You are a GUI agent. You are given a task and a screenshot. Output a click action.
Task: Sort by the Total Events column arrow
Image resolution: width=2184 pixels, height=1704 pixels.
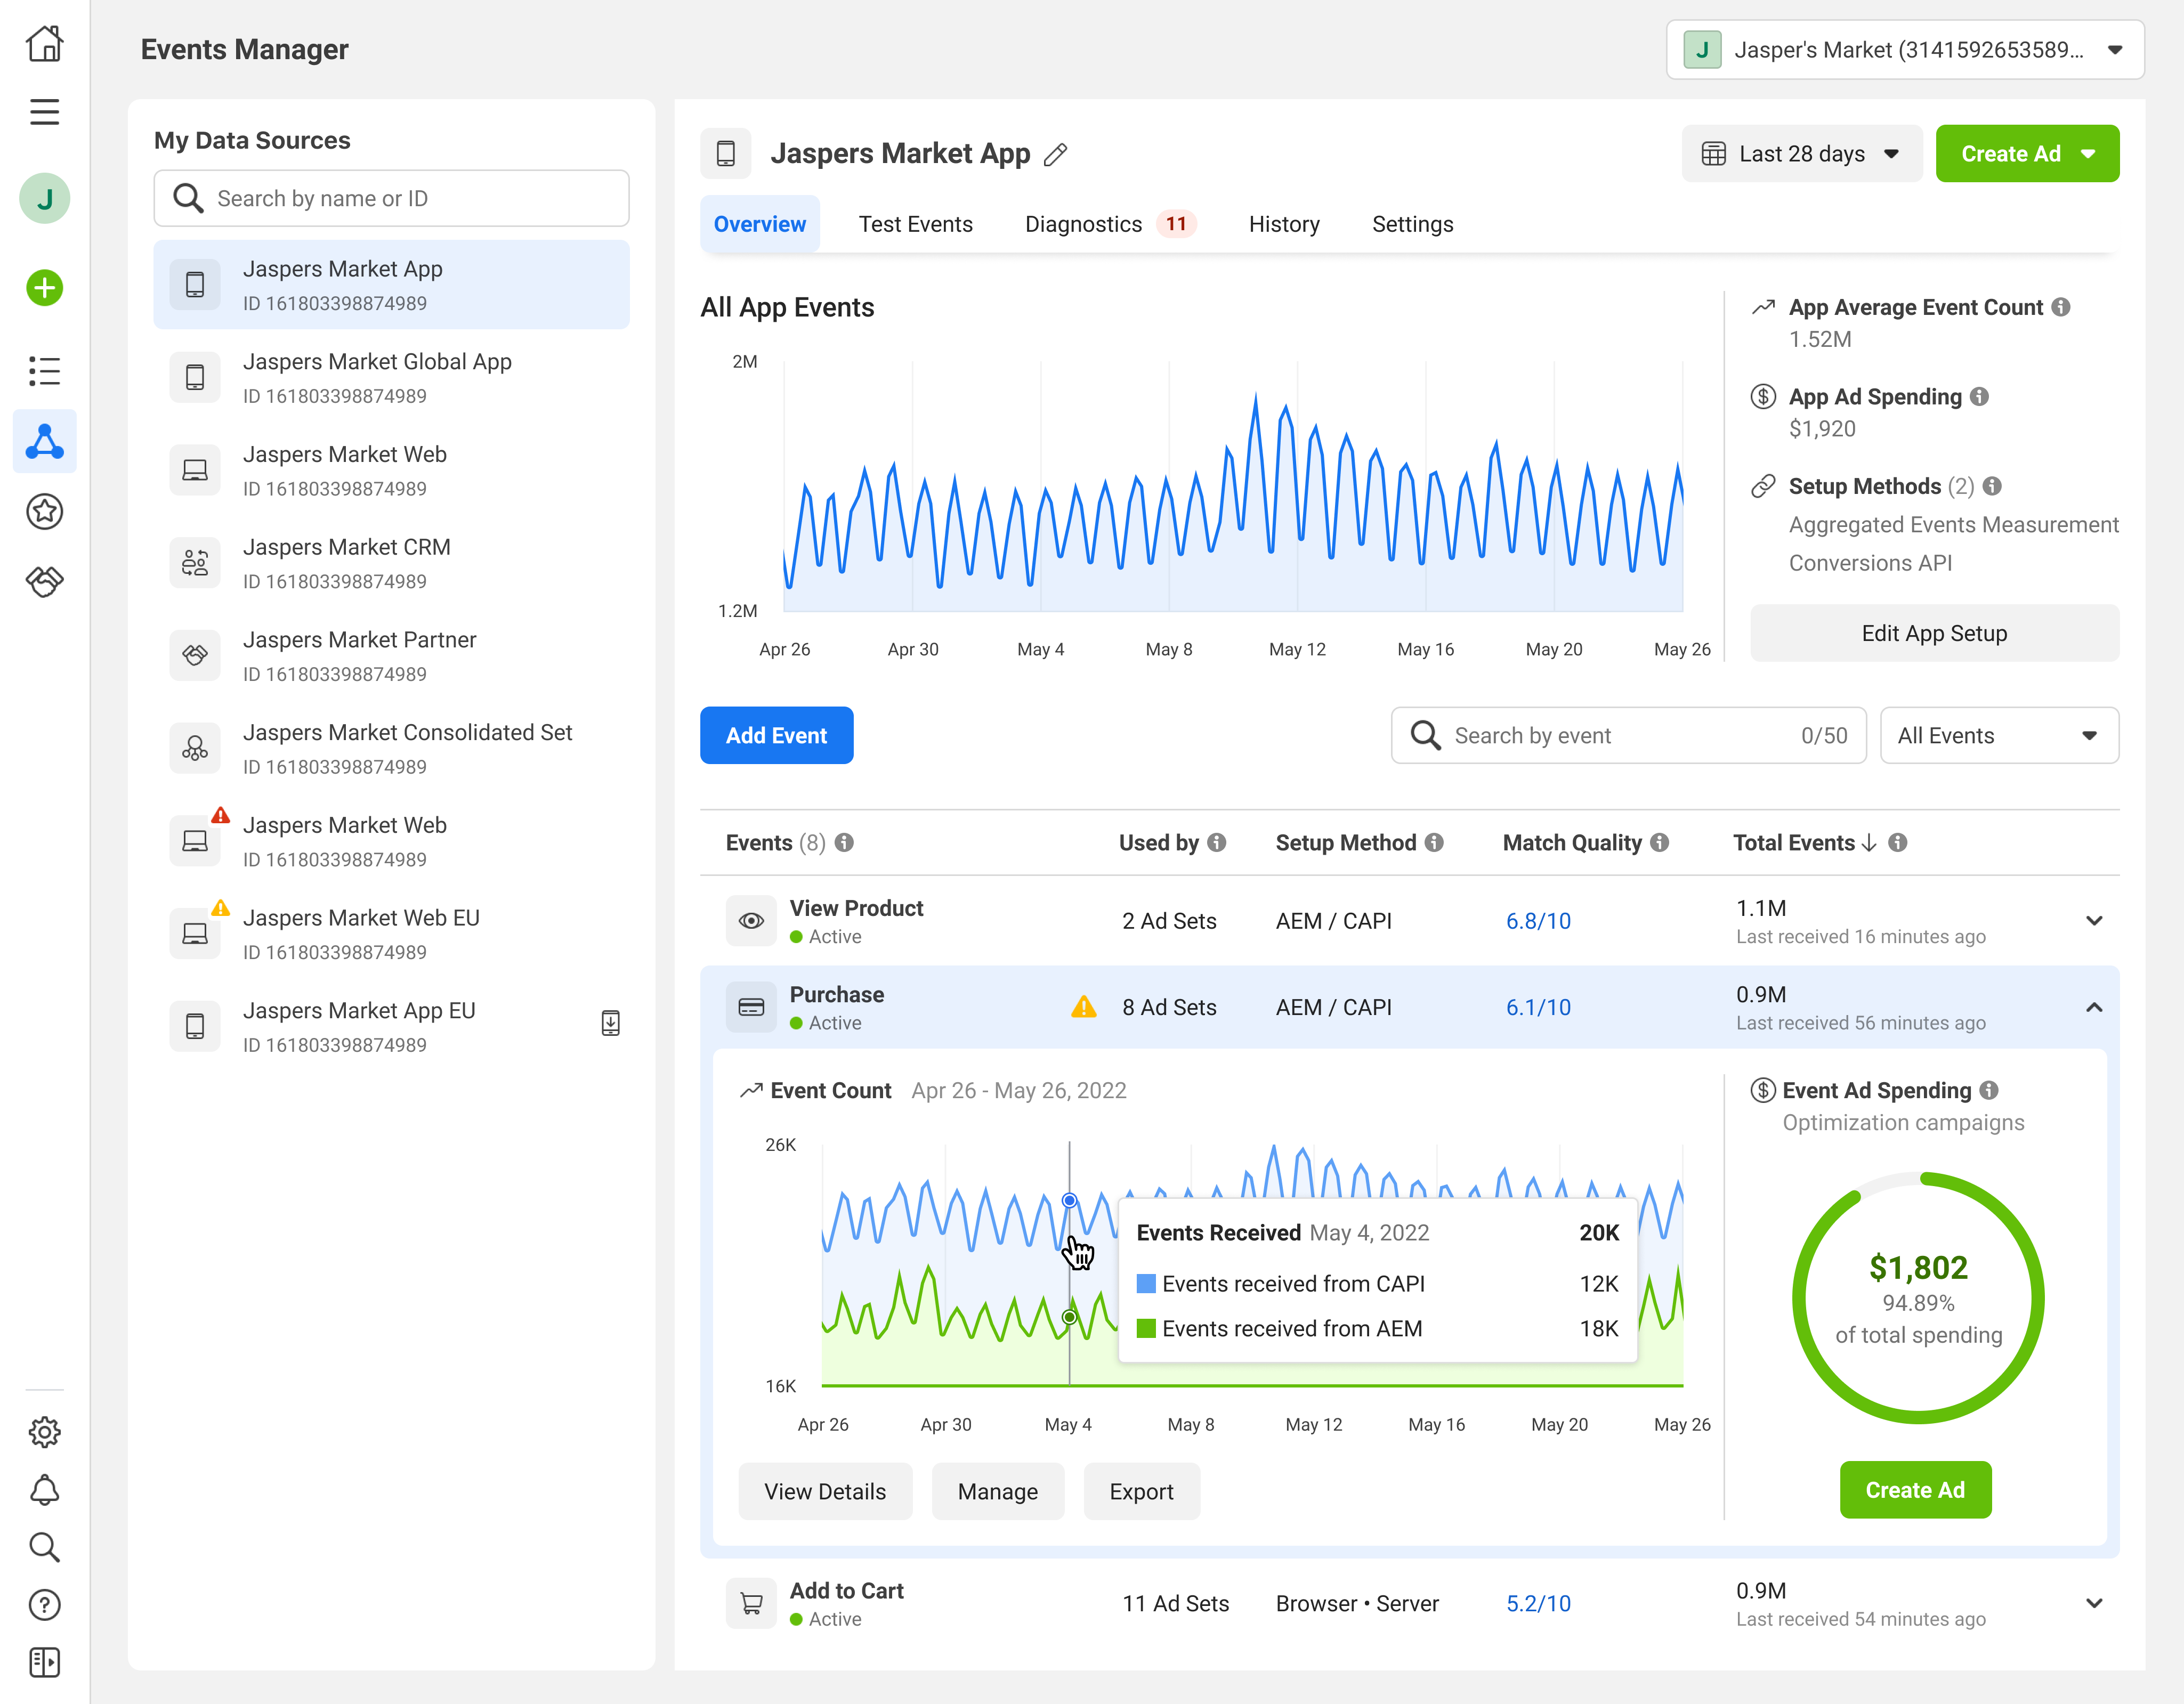point(1869,843)
